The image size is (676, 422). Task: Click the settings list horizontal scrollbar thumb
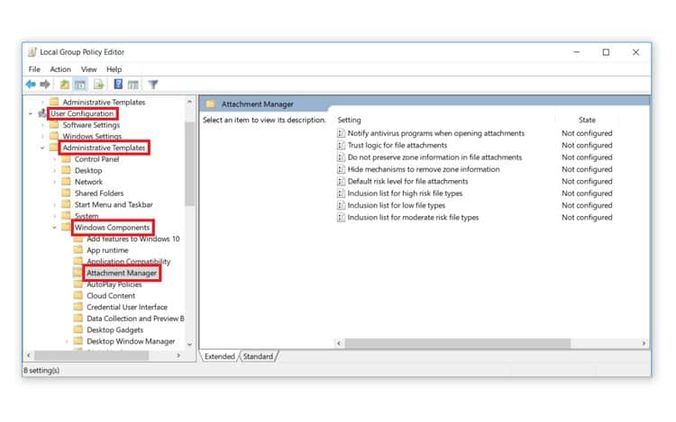tap(457, 344)
